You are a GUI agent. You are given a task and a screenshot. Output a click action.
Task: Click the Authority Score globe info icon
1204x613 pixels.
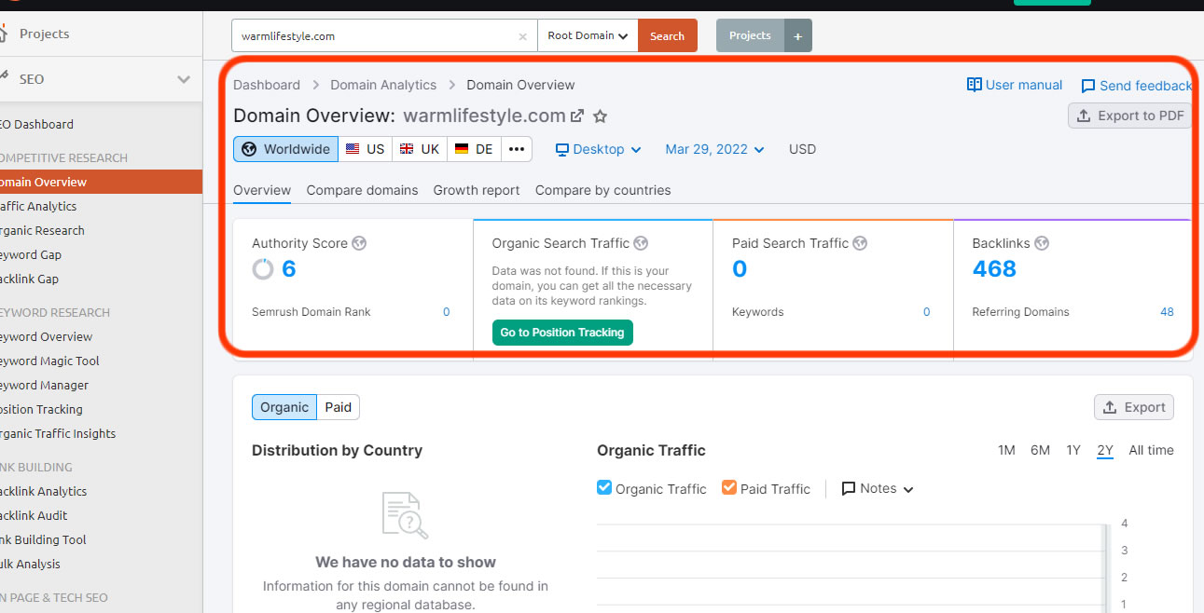(x=359, y=243)
